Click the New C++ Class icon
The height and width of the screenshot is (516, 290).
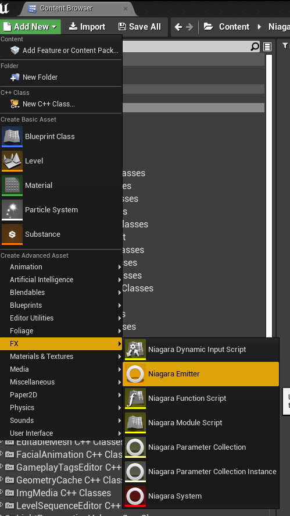[x=15, y=104]
